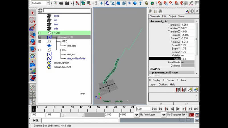Select by hierarchy mode icon
The width and height of the screenshot is (228, 128).
tap(78, 3)
